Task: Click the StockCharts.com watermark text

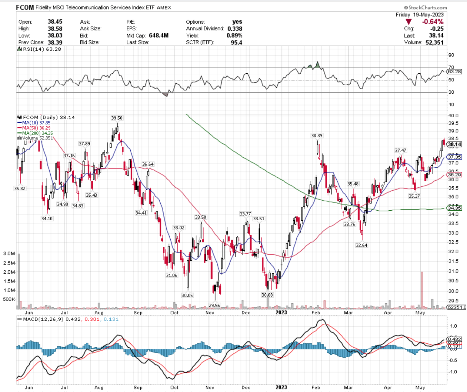Action: point(426,8)
